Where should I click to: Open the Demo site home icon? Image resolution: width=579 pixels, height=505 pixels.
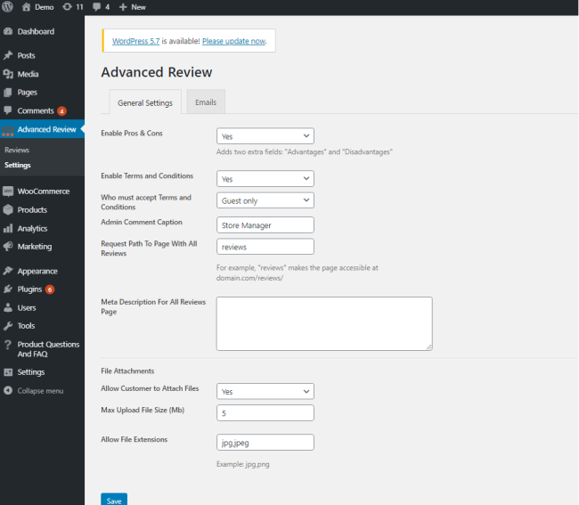click(x=26, y=6)
